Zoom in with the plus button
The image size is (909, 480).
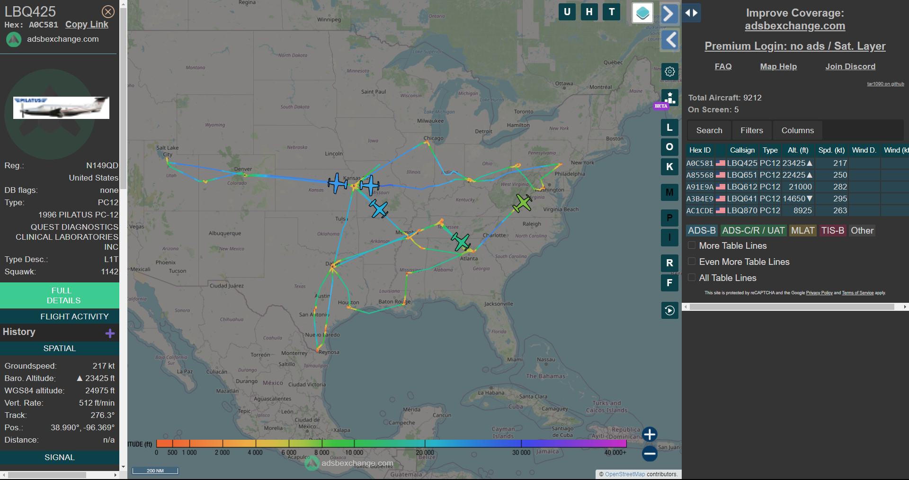650,435
